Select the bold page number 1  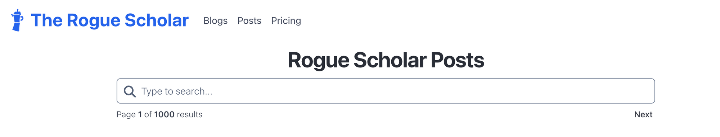(140, 114)
